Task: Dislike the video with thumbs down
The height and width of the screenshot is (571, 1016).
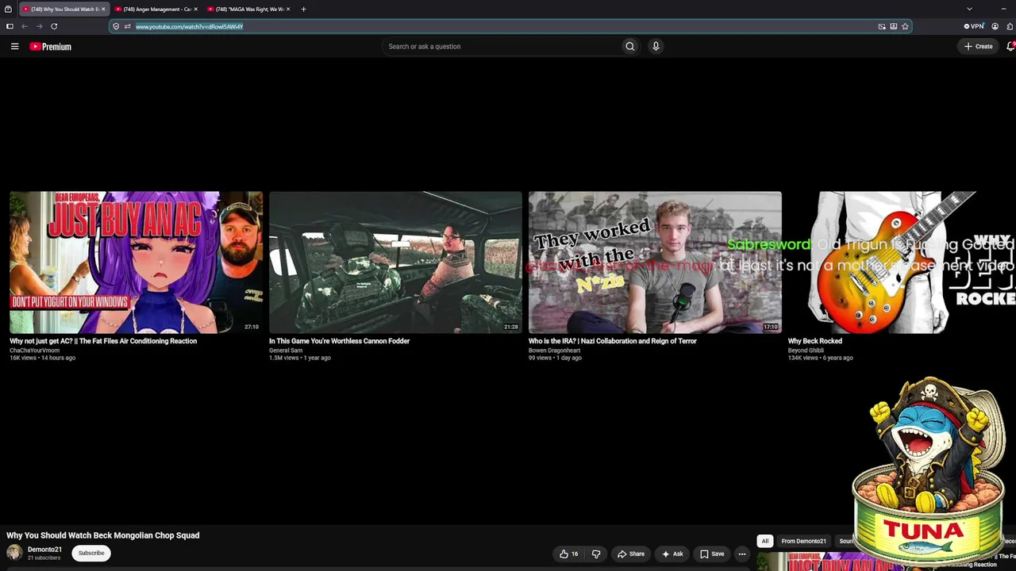Action: pos(596,554)
